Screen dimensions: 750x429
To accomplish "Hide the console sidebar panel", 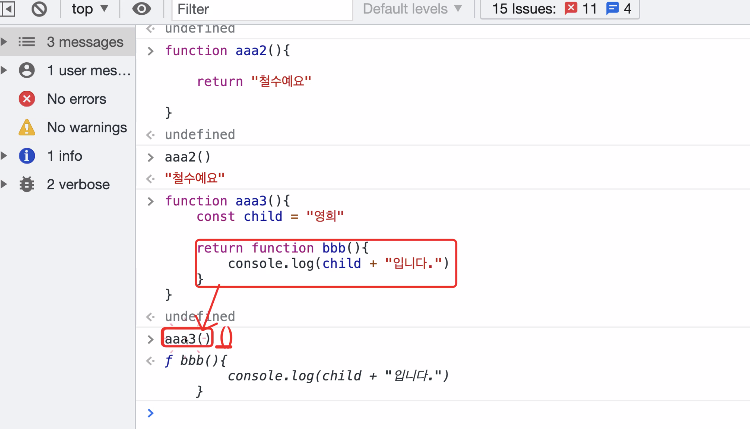I will pos(8,9).
